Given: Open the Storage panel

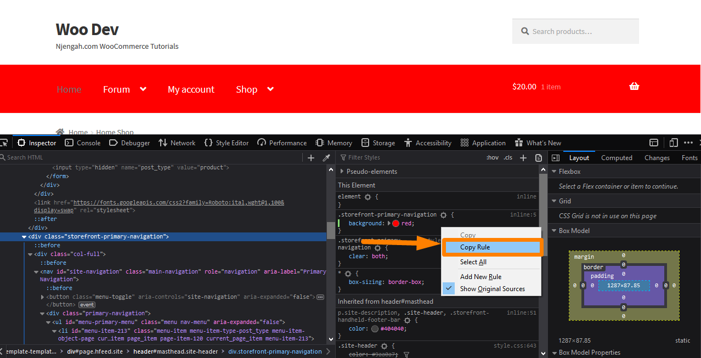Looking at the screenshot, I should click(x=378, y=143).
